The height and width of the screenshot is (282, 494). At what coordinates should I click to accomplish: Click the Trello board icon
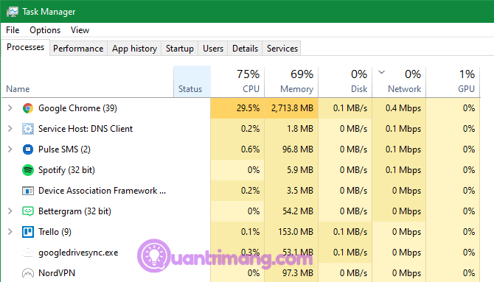[28, 232]
